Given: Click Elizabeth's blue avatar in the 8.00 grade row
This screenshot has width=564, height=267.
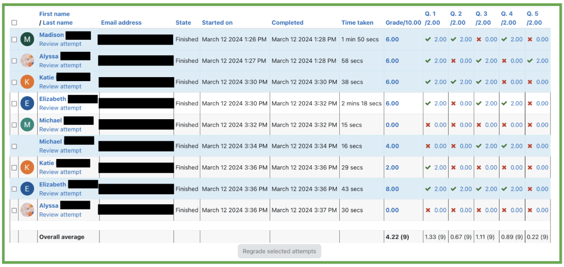Looking at the screenshot, I should point(27,189).
